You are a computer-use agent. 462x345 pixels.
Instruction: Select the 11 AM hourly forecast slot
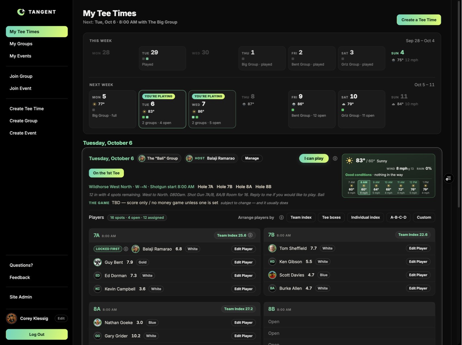point(401,187)
